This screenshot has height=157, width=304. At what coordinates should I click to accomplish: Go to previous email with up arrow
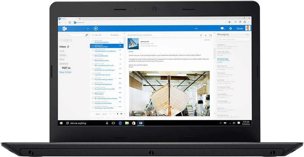tap(201, 36)
